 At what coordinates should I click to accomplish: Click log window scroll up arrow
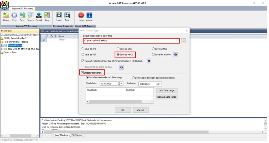point(265,120)
